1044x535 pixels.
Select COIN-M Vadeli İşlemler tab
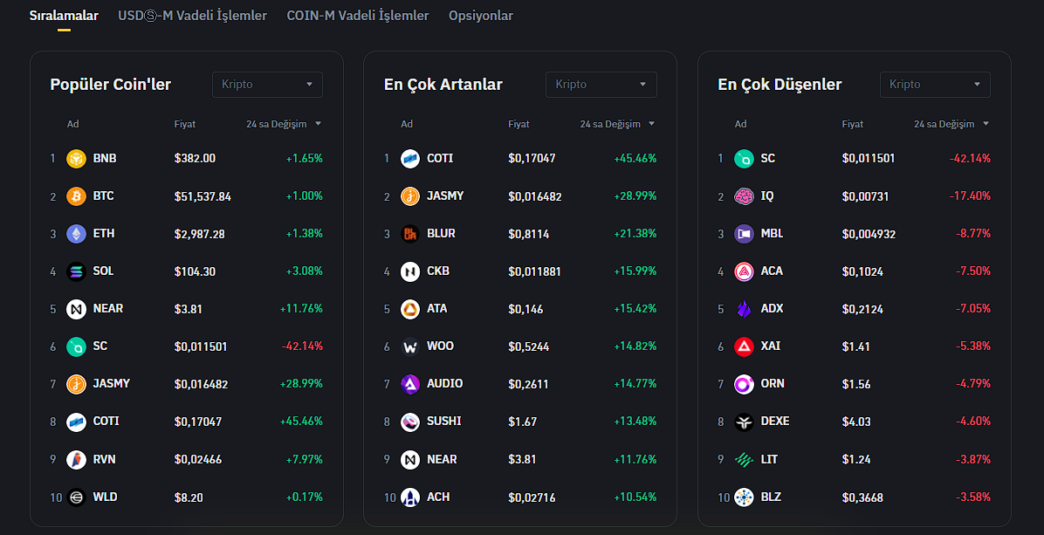(358, 16)
